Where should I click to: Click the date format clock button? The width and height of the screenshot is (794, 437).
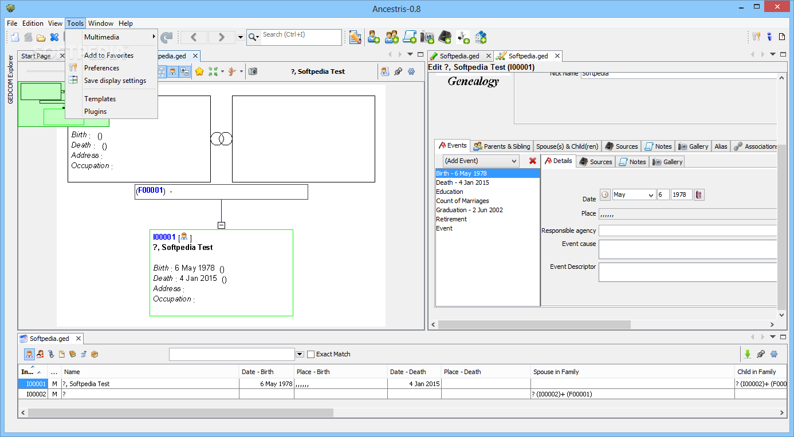pos(606,194)
